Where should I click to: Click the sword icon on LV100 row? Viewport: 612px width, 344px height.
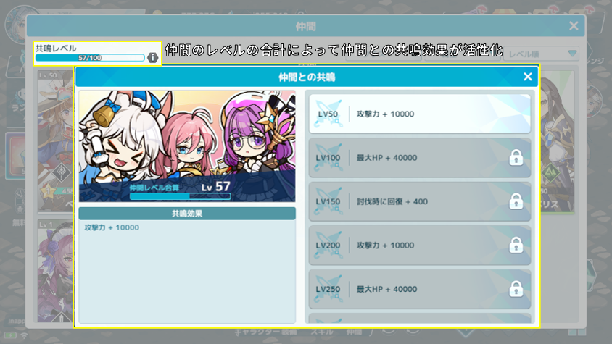(328, 158)
